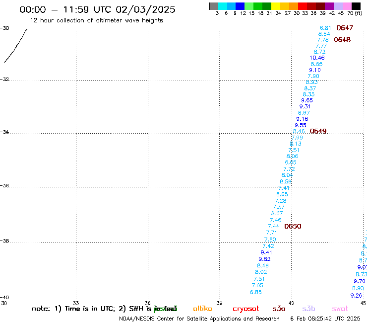Click the NOAA/NESDIS credit line
367x323 pixels.
(199, 319)
